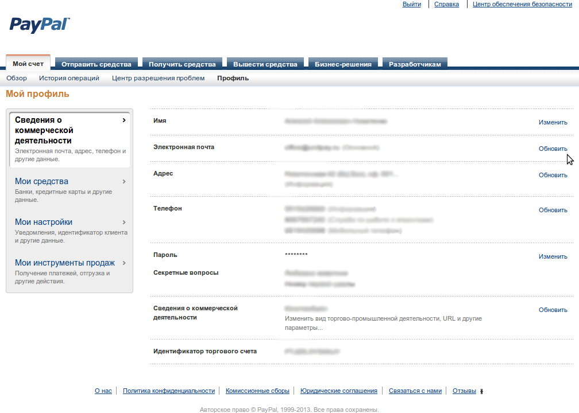Open Мои инструменты продаж section

64,263
